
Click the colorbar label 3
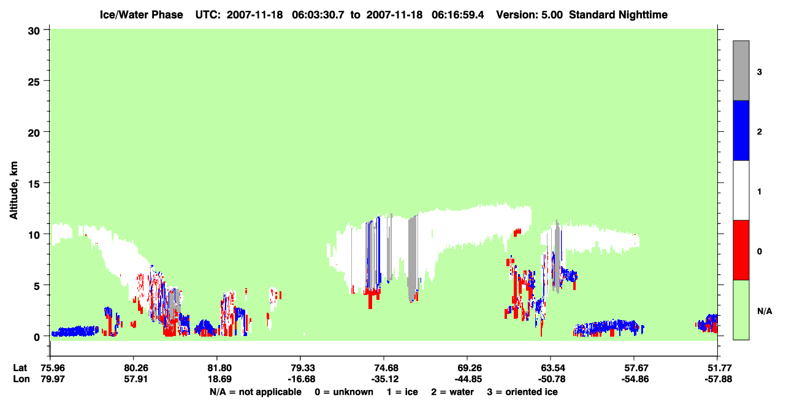tap(759, 72)
